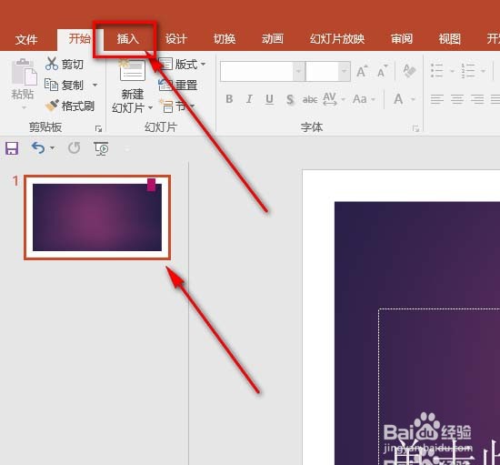Click the font size input box
Viewport: 500px width, 465px height.
(x=322, y=72)
